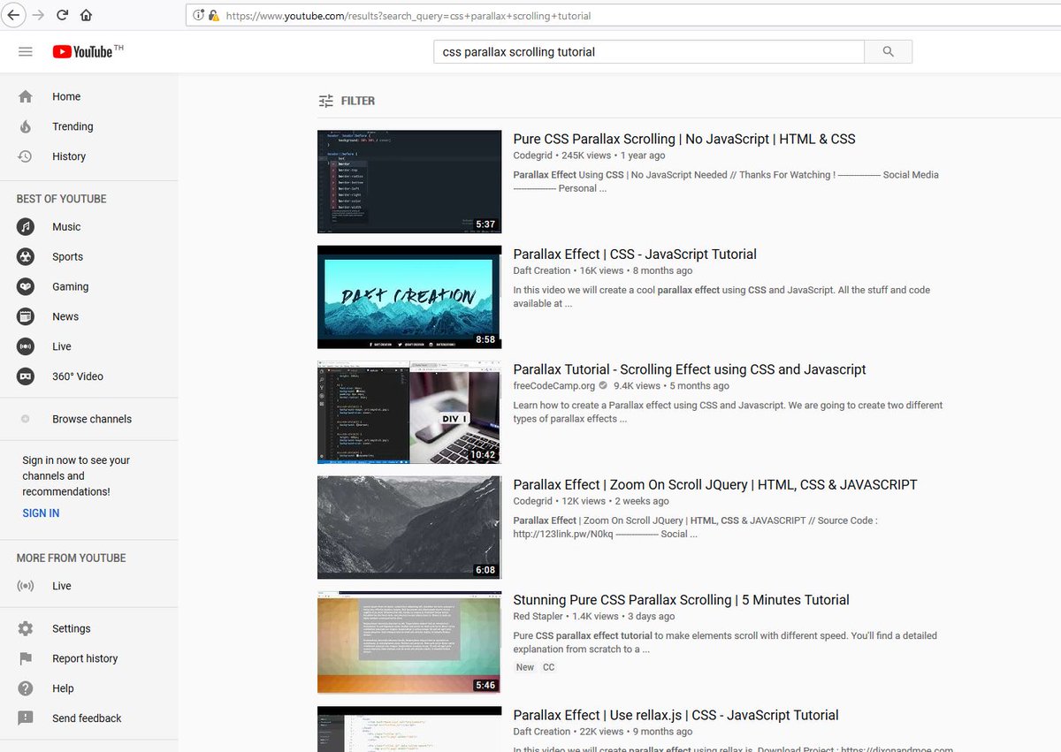The width and height of the screenshot is (1061, 752).
Task: Click the Live icon under More from YouTube
Action: pyautogui.click(x=26, y=586)
